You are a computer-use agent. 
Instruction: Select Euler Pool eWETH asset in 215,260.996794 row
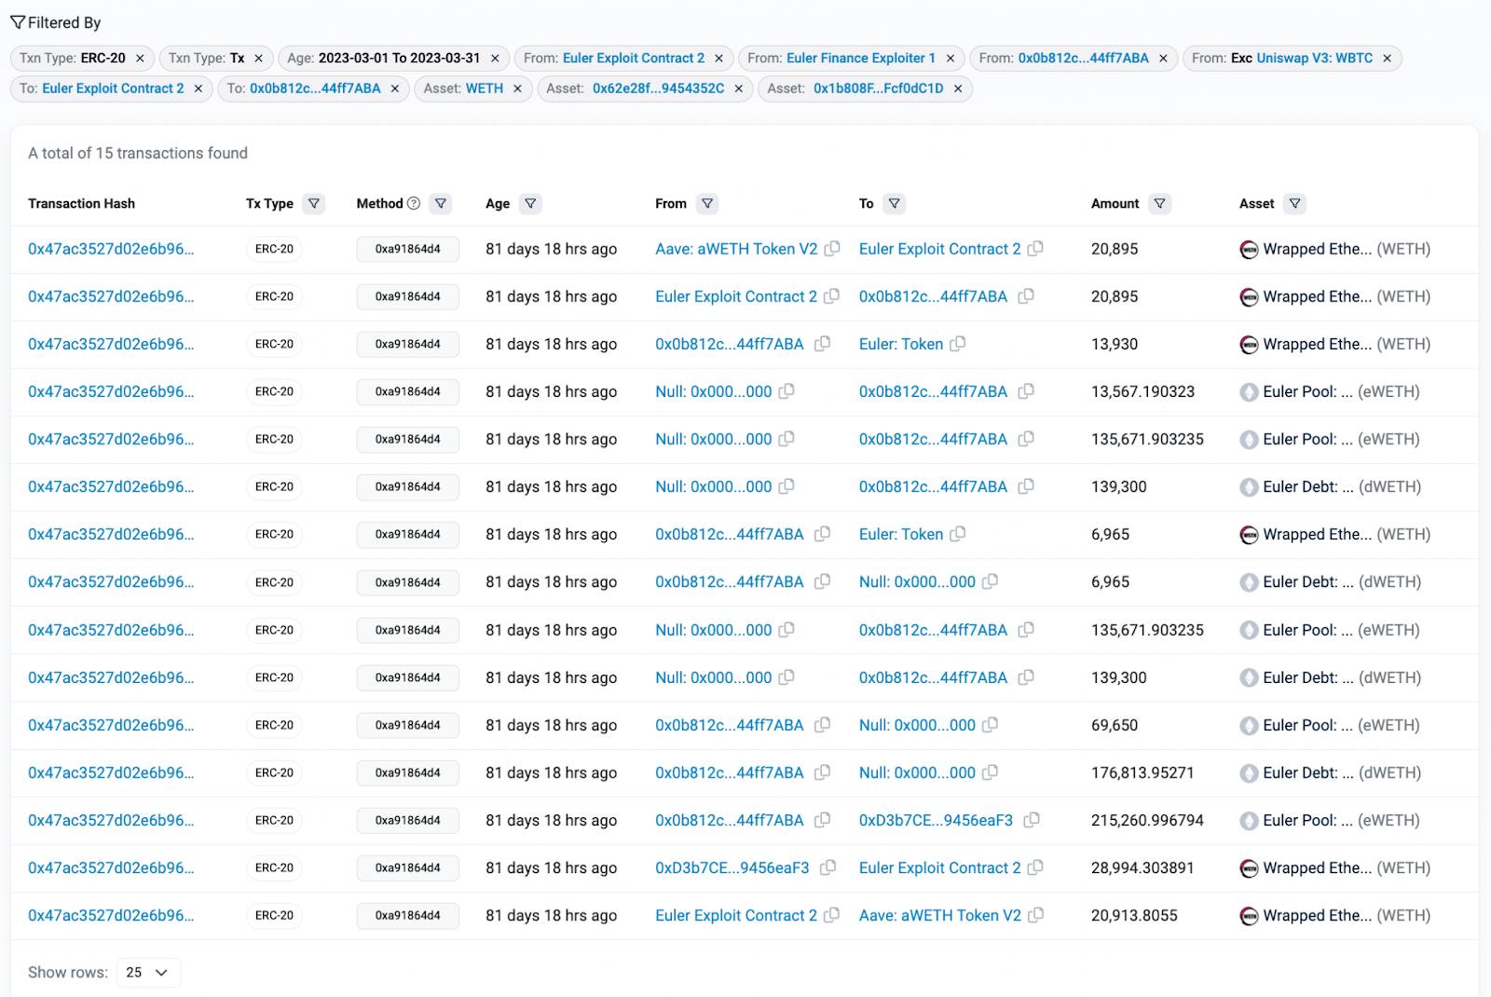tap(1330, 820)
